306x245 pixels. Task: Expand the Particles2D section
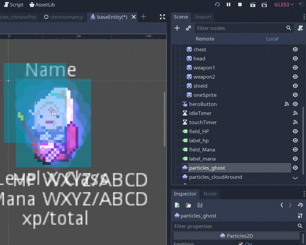coord(236,236)
